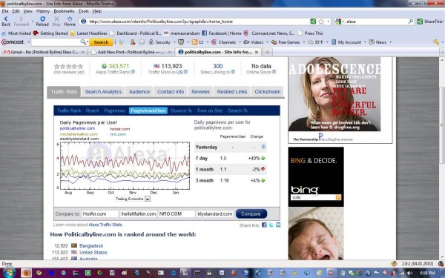The image size is (445, 278).
Task: Select the Time on Site graph tab
Action: coord(210,110)
